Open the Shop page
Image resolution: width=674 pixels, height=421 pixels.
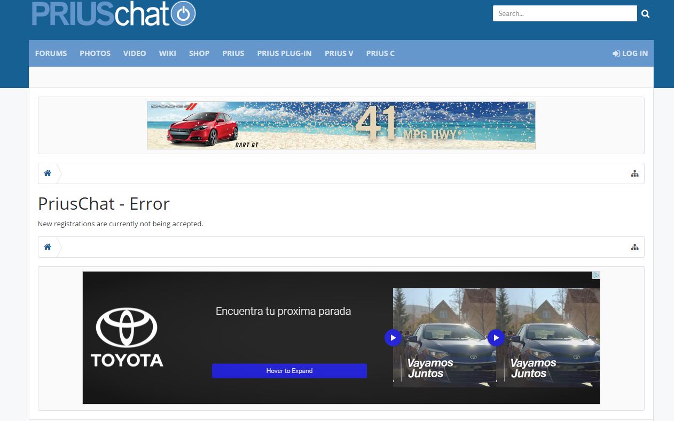(199, 53)
